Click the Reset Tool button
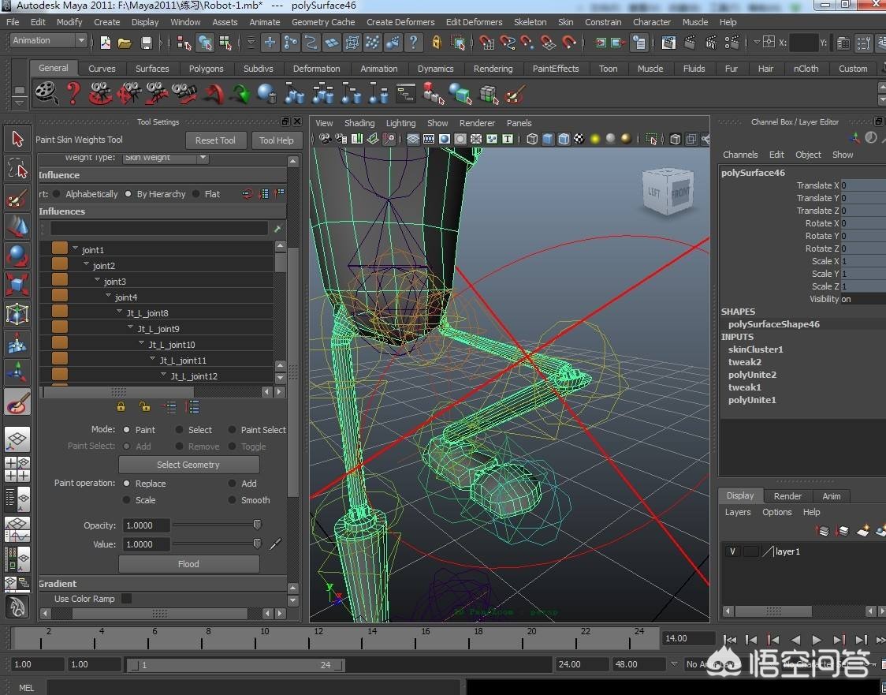Screen dimensions: 886x695 click(x=215, y=140)
